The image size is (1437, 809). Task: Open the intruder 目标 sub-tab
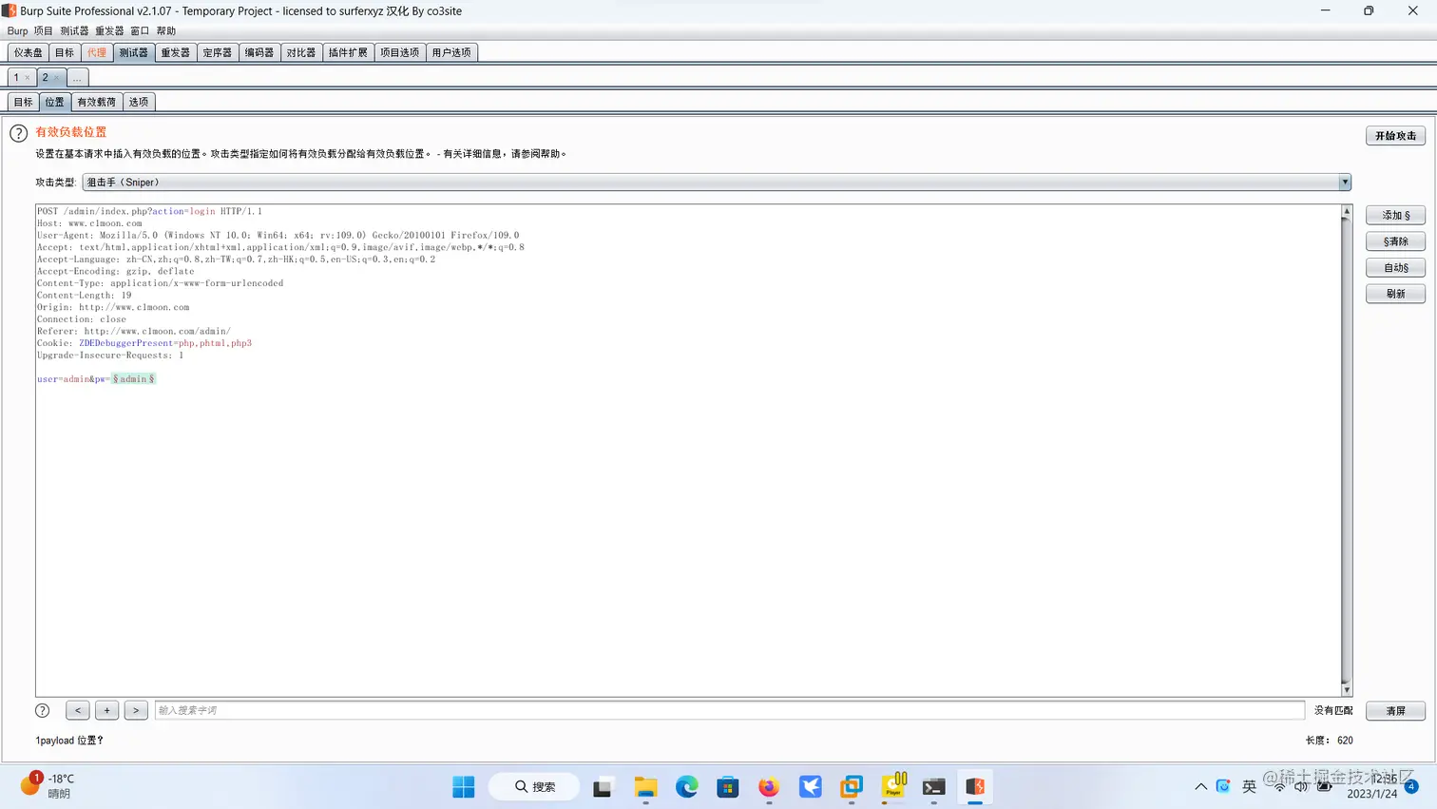23,102
